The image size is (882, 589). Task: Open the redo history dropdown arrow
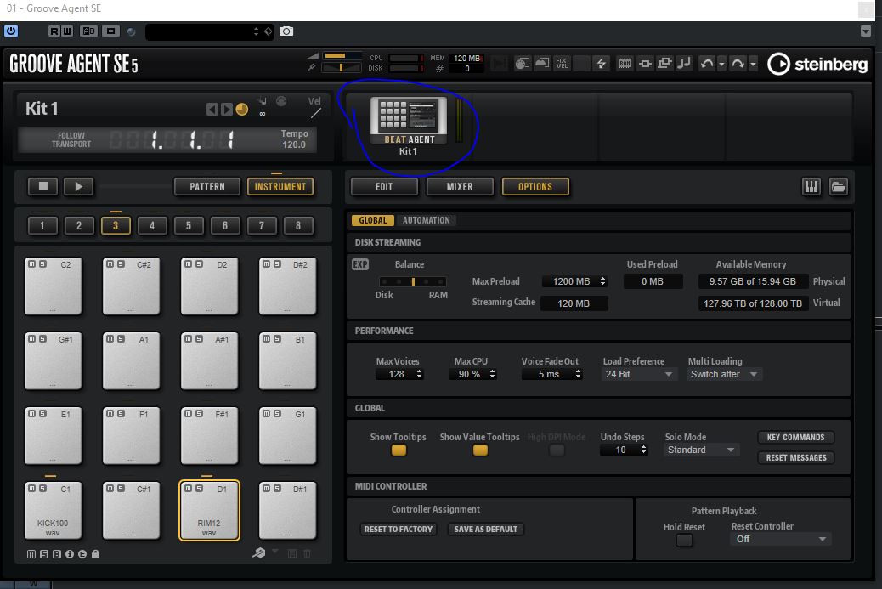(753, 64)
